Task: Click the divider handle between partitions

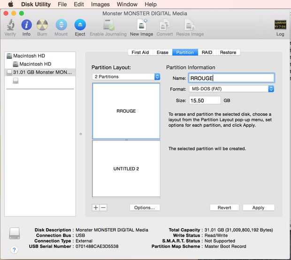Action: point(126,139)
